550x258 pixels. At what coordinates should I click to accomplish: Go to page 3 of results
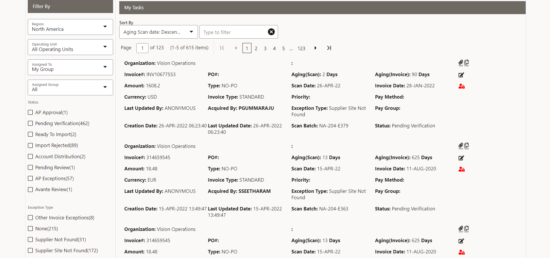tap(265, 48)
